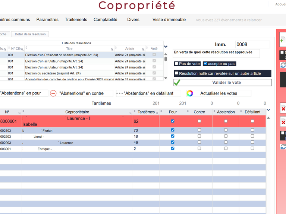286x214 pixels.
Task: Click the magnifier in the Titre column header
Action: pyautogui.click(x=112, y=49)
